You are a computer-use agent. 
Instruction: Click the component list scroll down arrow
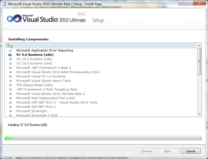coord(199,114)
